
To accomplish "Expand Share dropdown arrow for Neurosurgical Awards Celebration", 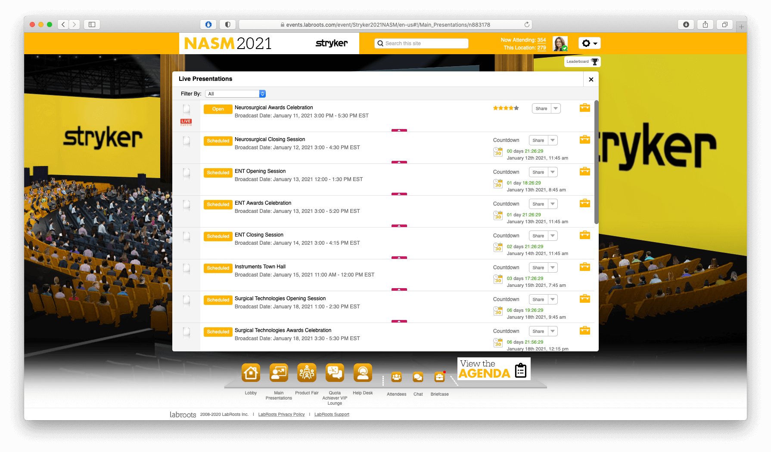I will [556, 108].
